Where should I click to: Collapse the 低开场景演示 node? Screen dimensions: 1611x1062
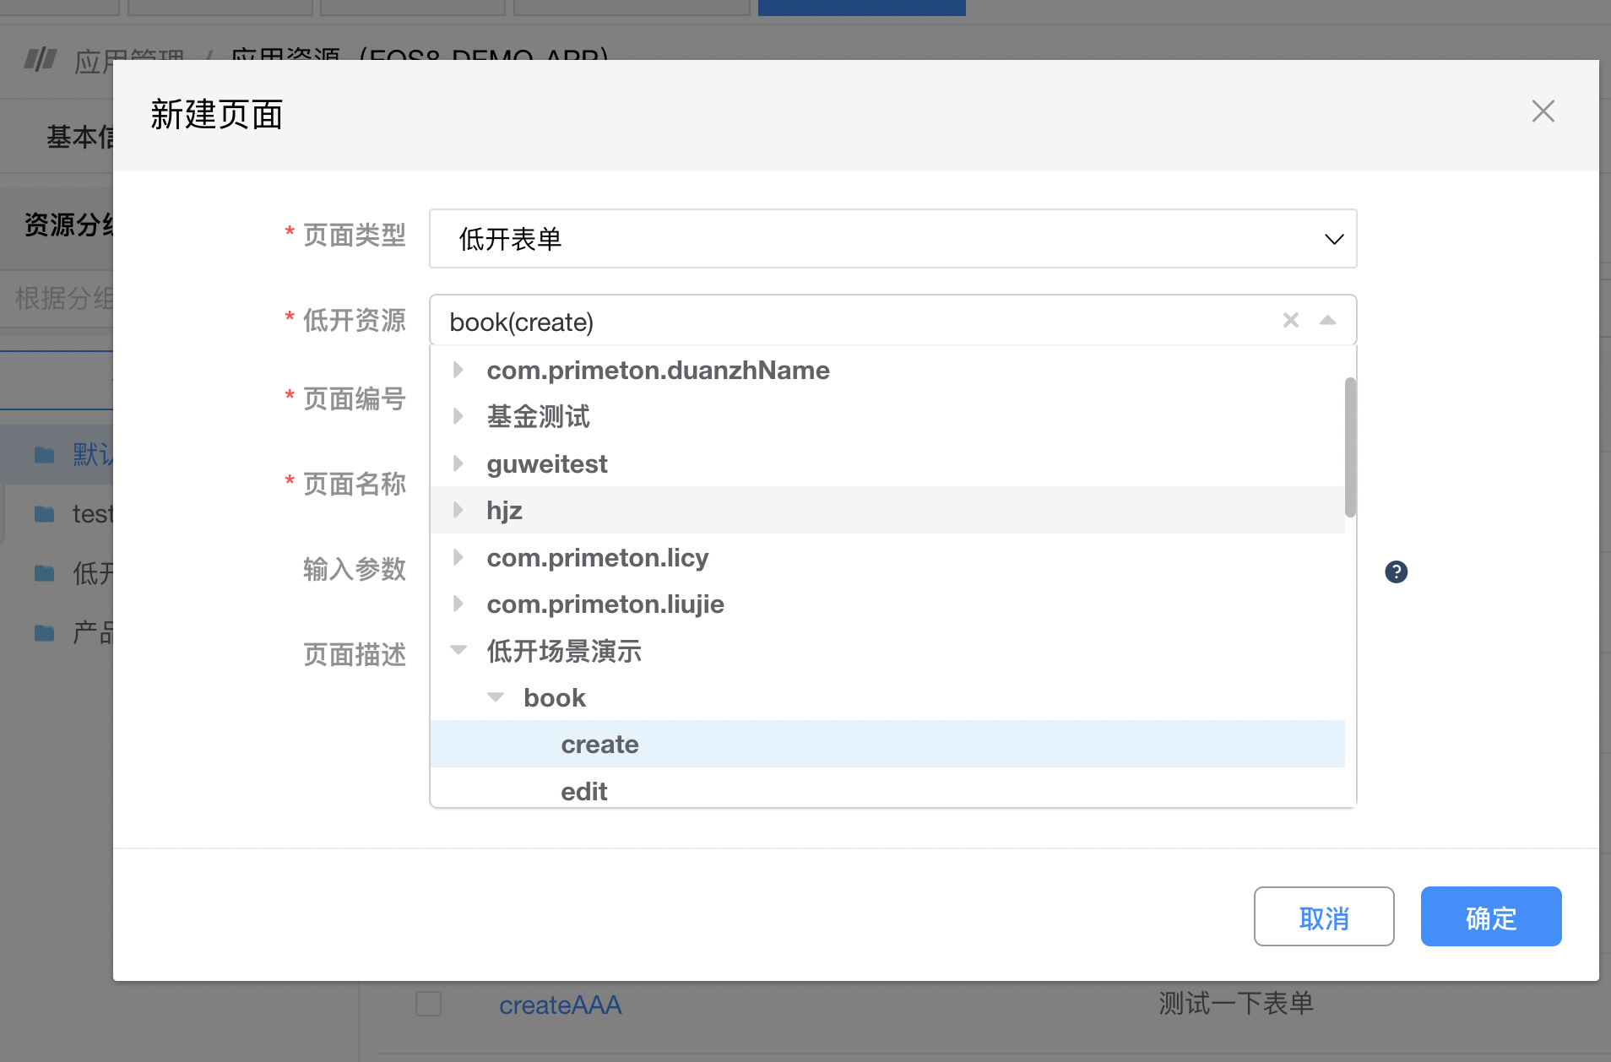[458, 650]
